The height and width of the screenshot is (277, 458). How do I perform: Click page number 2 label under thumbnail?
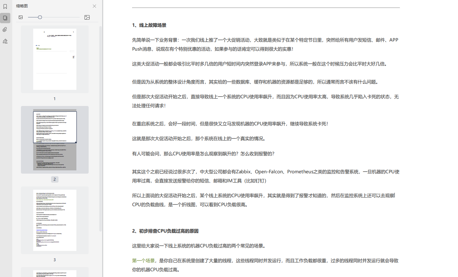[54, 179]
